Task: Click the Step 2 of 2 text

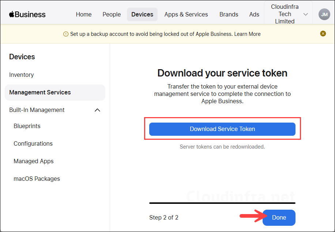Action: (163, 217)
